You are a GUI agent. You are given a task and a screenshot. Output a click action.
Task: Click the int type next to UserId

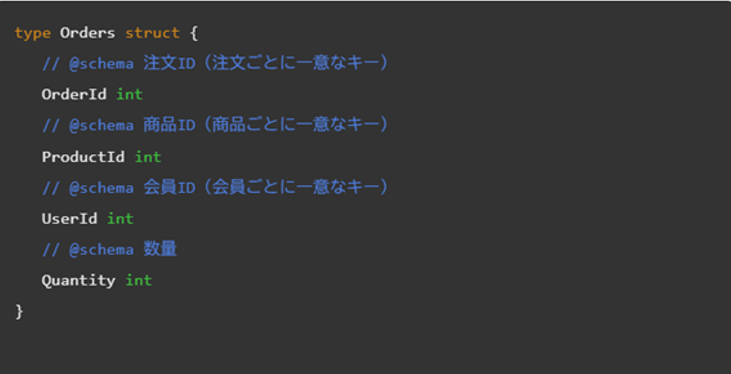[120, 219]
